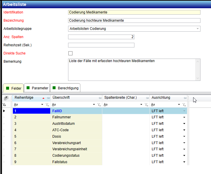Click the Refreshzeit (Sek.) input field
The image size is (211, 174).
(x=101, y=45)
